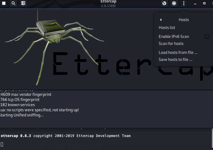Click the 'Starting Unified sniffing' log line
The width and height of the screenshot is (213, 150).
pos(22,115)
